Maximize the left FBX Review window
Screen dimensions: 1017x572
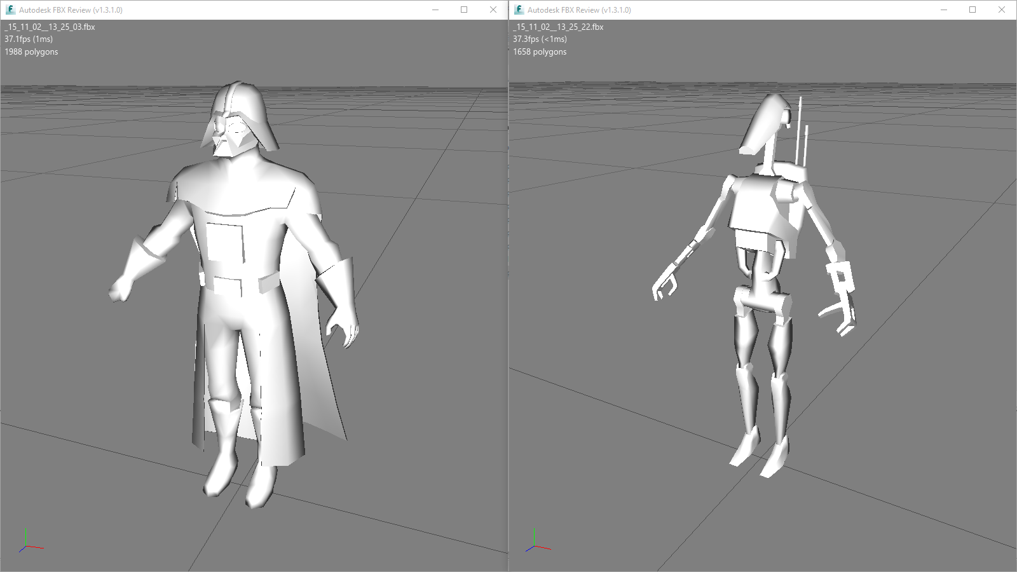pyautogui.click(x=464, y=10)
